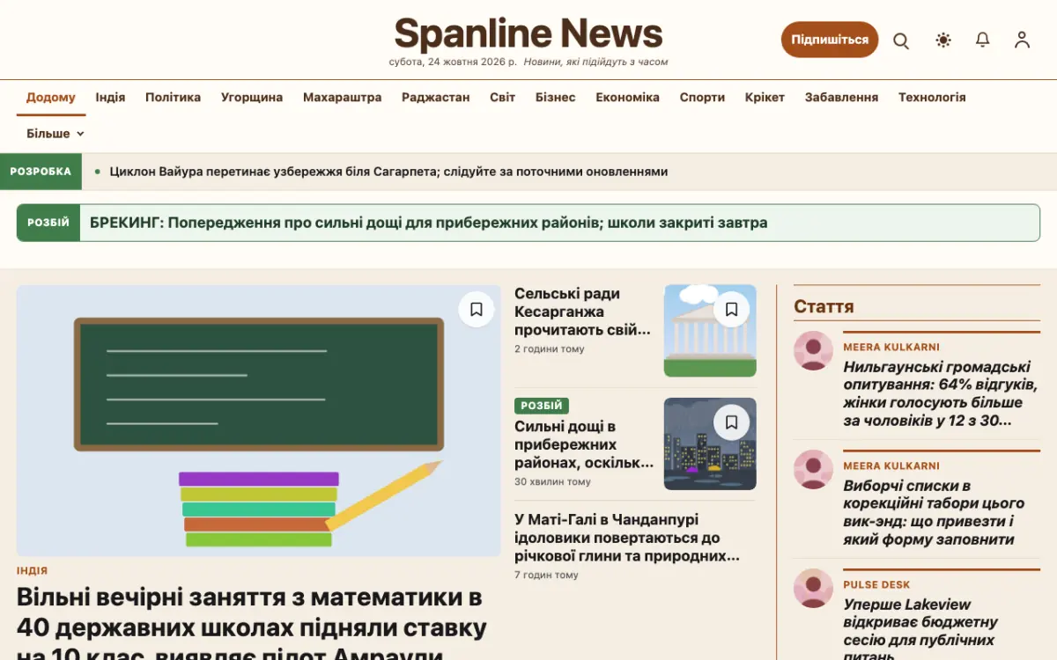Image resolution: width=1057 pixels, height=660 pixels.
Task: Go to the Економіка section
Action: tap(627, 98)
